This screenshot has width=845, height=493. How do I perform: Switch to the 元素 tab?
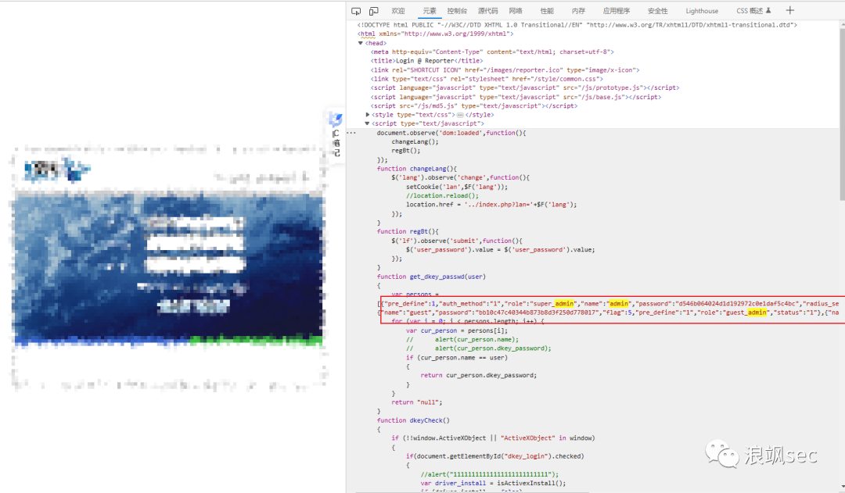click(x=430, y=11)
